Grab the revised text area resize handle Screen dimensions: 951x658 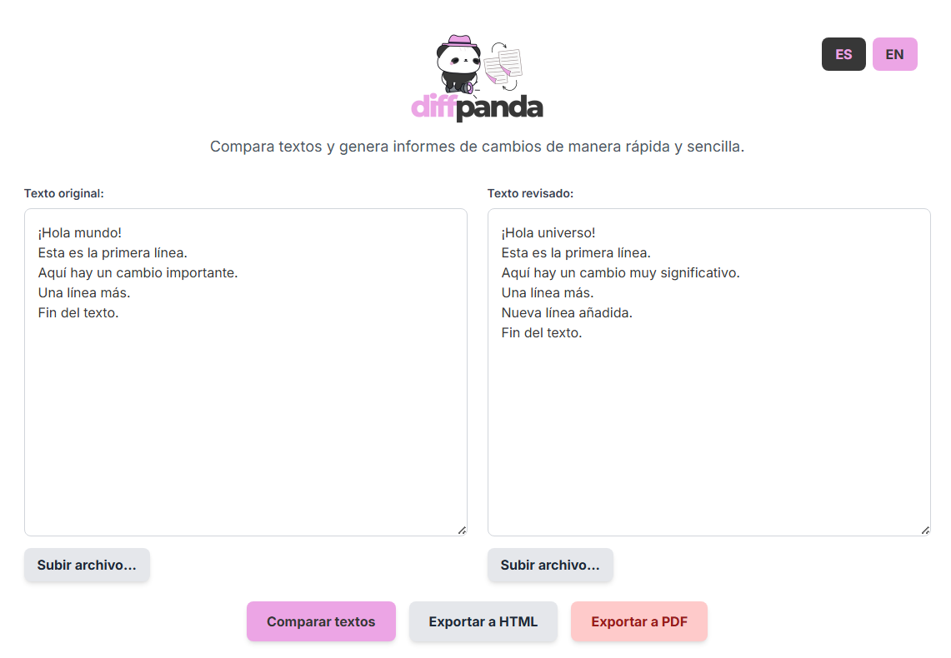coord(925,531)
